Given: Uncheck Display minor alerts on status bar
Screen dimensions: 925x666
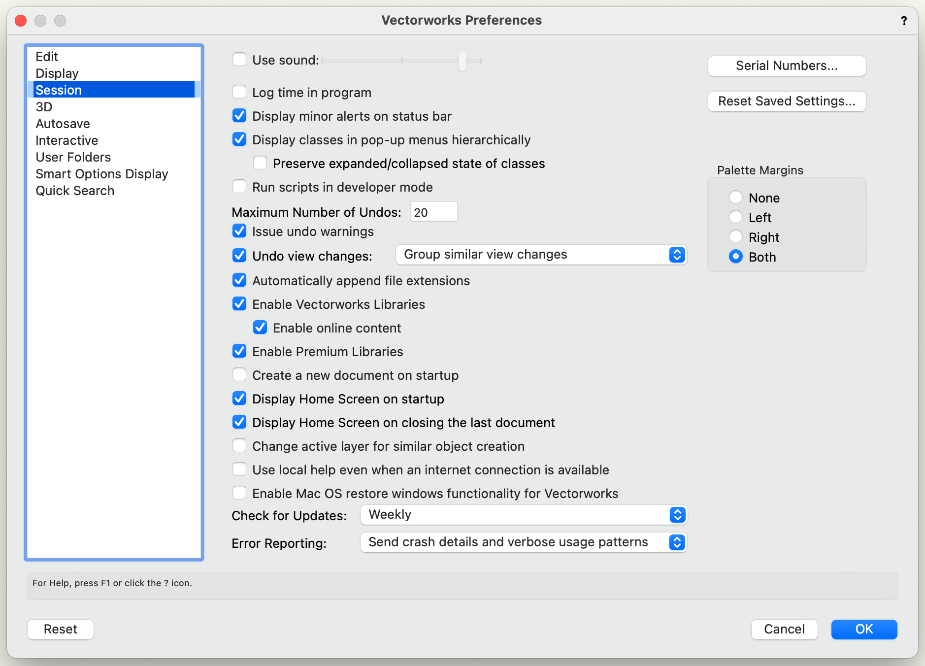Looking at the screenshot, I should (239, 116).
